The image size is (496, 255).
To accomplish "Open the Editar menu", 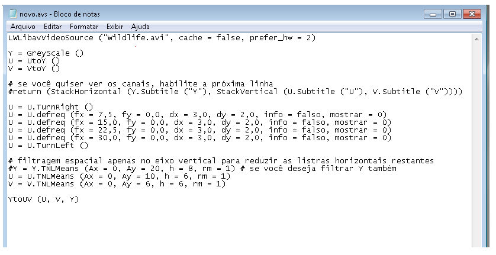I will pos(53,27).
